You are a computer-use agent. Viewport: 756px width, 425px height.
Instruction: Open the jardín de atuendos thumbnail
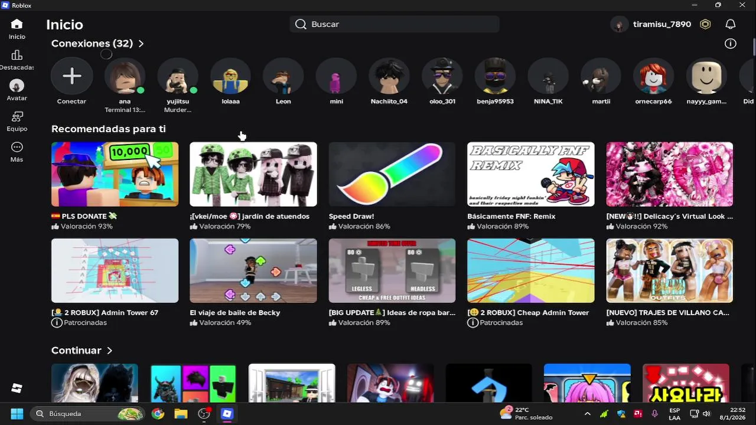pyautogui.click(x=253, y=174)
